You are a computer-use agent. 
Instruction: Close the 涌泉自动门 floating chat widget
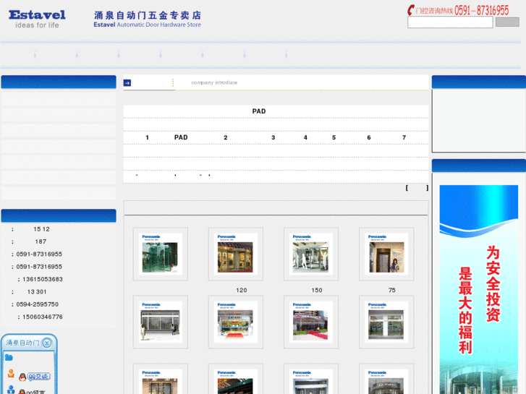tap(47, 343)
